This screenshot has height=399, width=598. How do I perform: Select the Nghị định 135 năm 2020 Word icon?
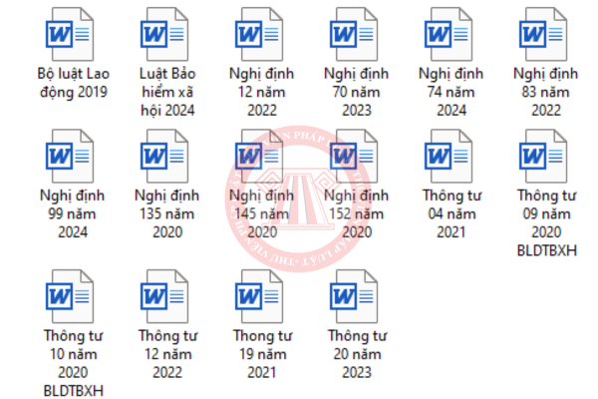[x=164, y=156]
